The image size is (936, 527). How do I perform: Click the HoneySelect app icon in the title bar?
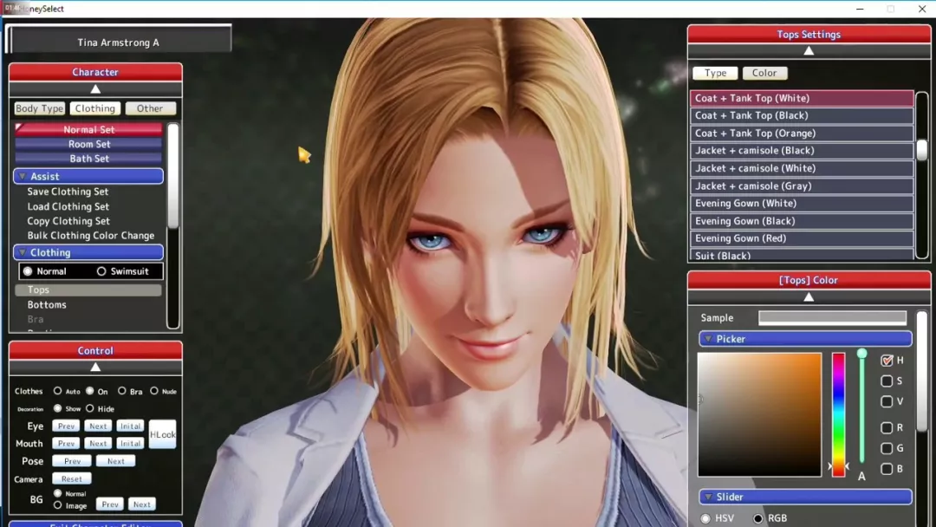point(12,9)
